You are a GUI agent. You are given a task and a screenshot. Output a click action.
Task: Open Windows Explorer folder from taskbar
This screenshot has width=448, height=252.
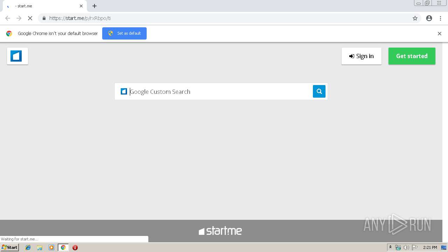pyautogui.click(x=40, y=247)
